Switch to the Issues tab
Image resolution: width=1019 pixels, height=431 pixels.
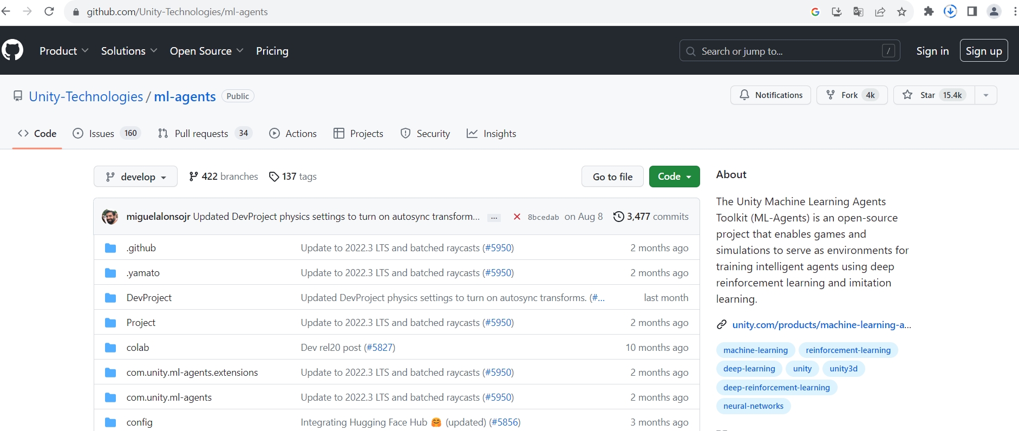[107, 133]
